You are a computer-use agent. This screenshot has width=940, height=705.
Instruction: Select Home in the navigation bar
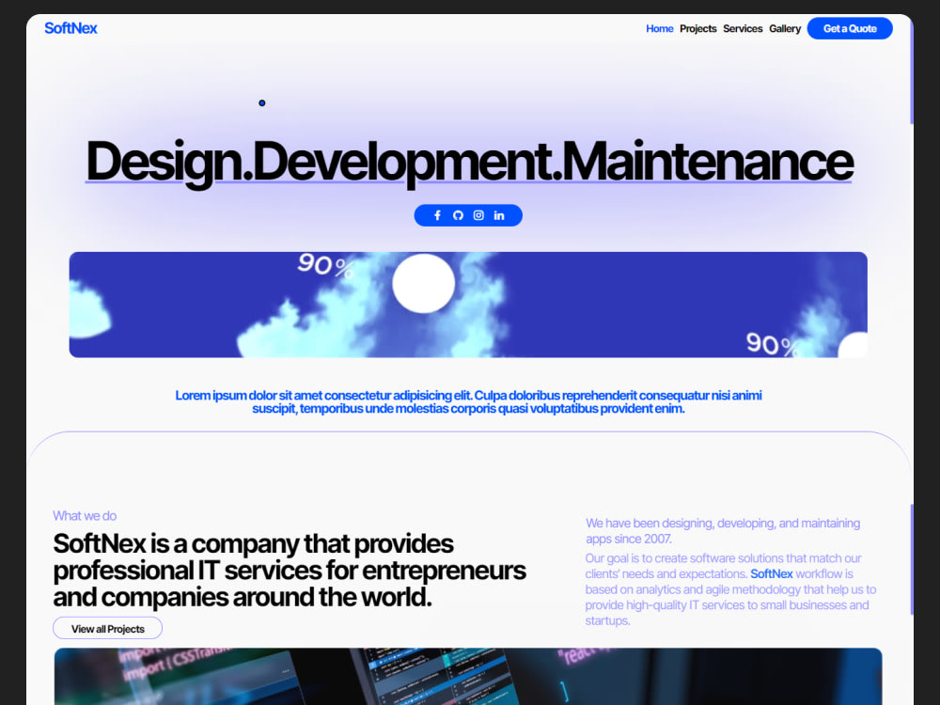(x=660, y=28)
